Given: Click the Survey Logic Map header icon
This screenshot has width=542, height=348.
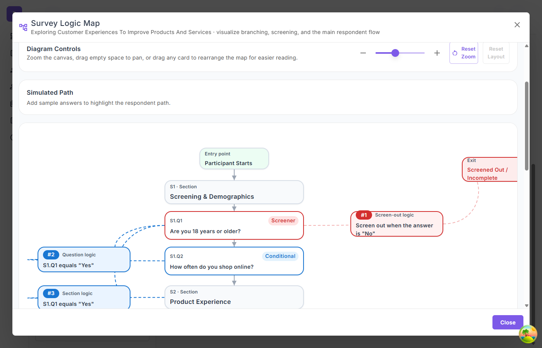Looking at the screenshot, I should click(x=23, y=27).
